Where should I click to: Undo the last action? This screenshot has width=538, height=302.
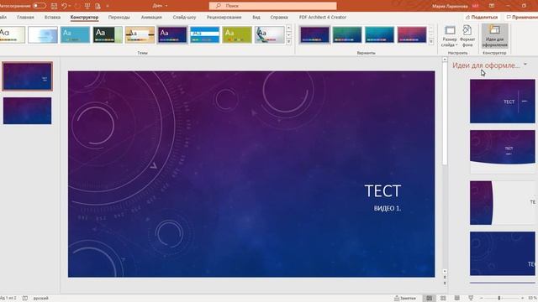(x=64, y=6)
